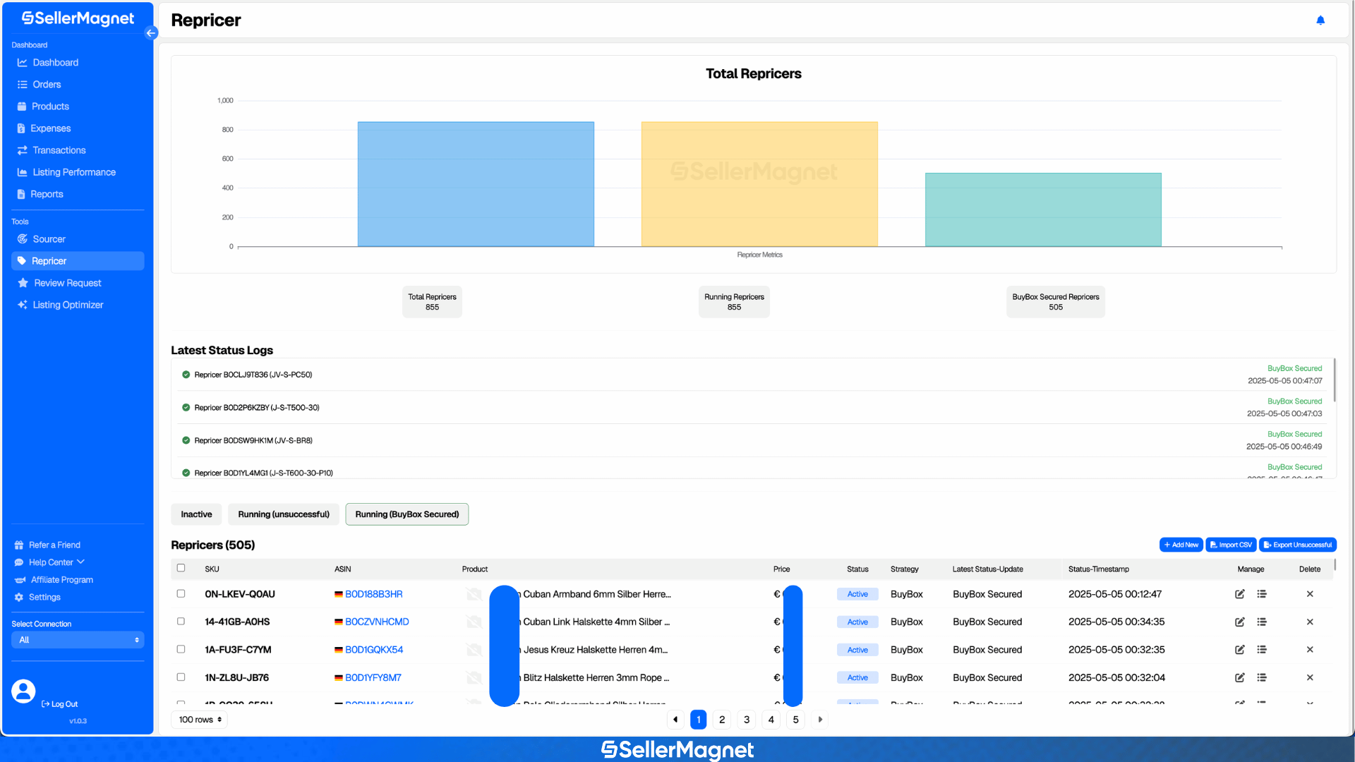This screenshot has height=762, width=1355.
Task: Click the Affiliate Program handshake icon
Action: [20, 580]
